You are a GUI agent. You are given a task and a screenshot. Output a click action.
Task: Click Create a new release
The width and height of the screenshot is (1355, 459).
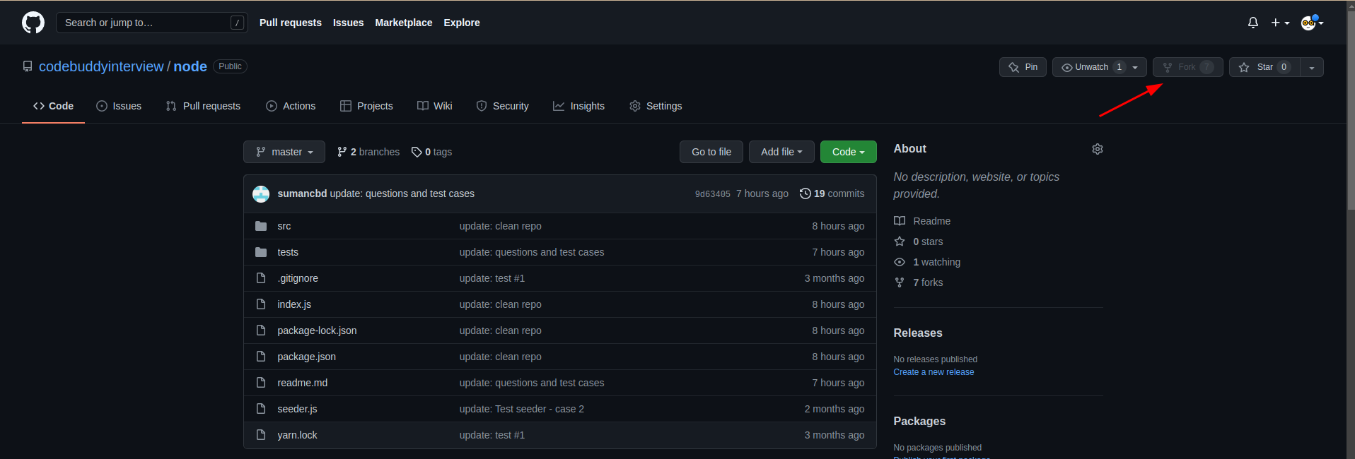(x=934, y=372)
